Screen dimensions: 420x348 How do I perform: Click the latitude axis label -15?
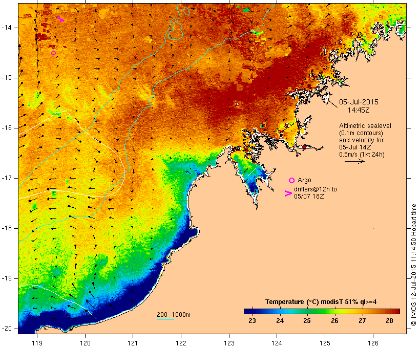pos(7,78)
